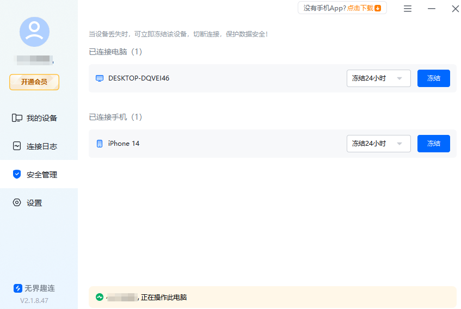This screenshot has width=461, height=309.
Task: Click the iPhone 14 device name
Action: 124,143
